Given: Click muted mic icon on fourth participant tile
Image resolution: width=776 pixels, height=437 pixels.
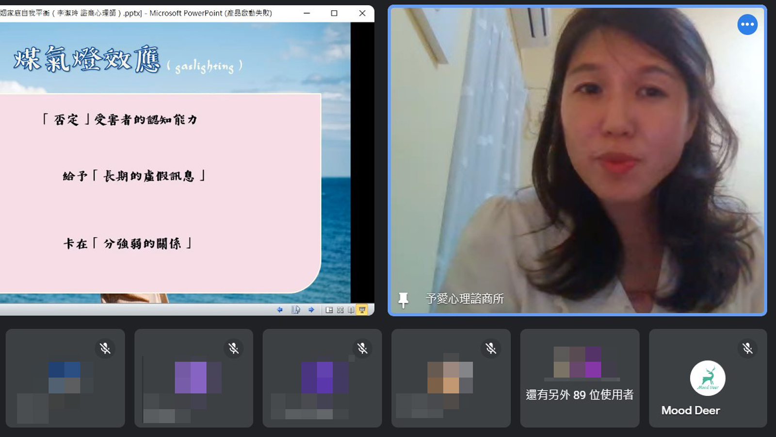Looking at the screenshot, I should pos(491,348).
